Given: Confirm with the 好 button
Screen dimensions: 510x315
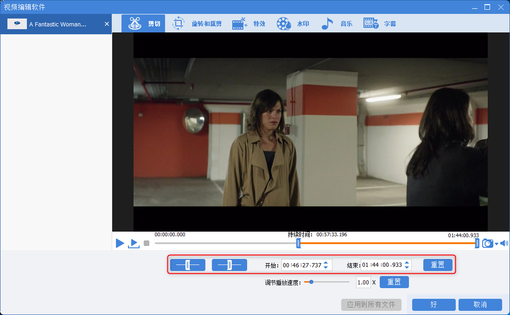Looking at the screenshot, I should click(433, 305).
